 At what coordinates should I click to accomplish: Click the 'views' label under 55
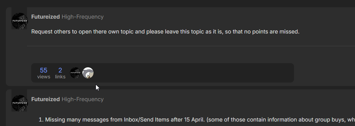pyautogui.click(x=44, y=77)
